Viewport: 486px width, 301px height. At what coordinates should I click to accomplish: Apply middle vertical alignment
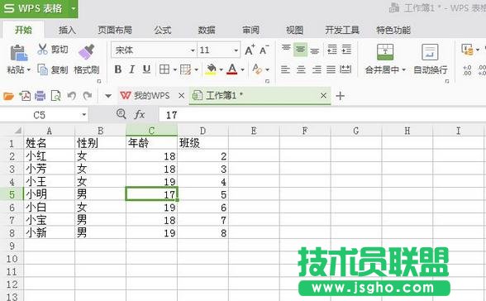pyautogui.click(x=300, y=50)
